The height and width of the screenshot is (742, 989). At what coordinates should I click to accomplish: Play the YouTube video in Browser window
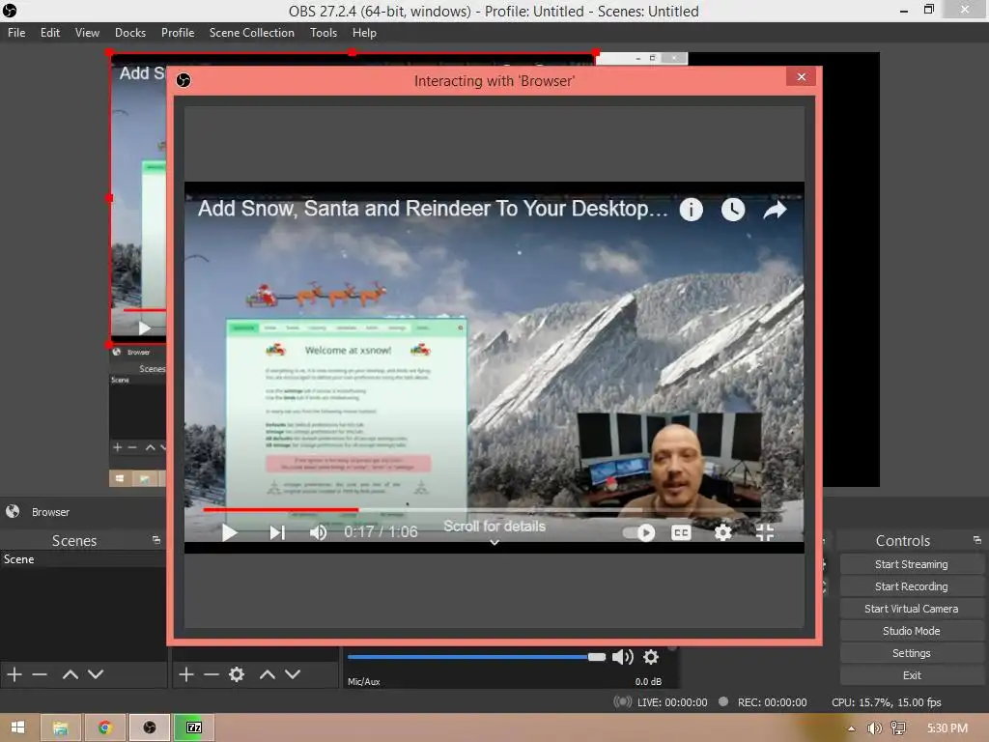tap(230, 532)
